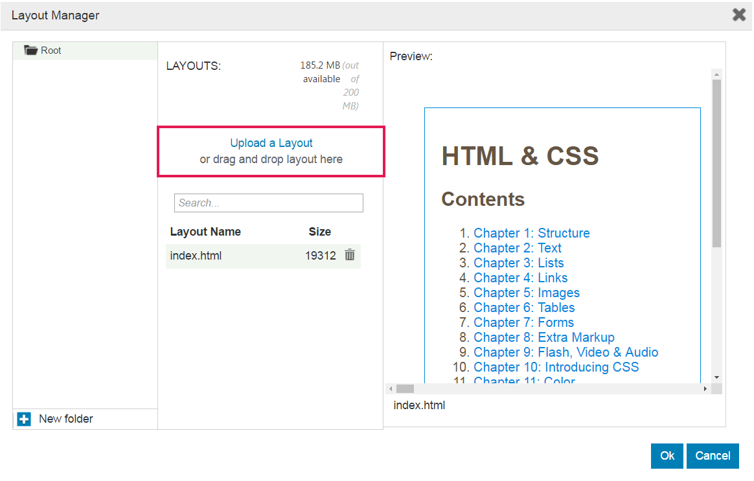This screenshot has height=481, width=754.
Task: Click the preview scroll-right arrow
Action: [x=705, y=388]
